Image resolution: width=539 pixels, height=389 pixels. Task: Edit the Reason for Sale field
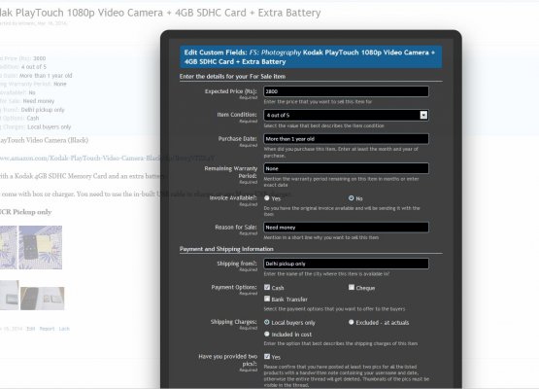[346, 228]
